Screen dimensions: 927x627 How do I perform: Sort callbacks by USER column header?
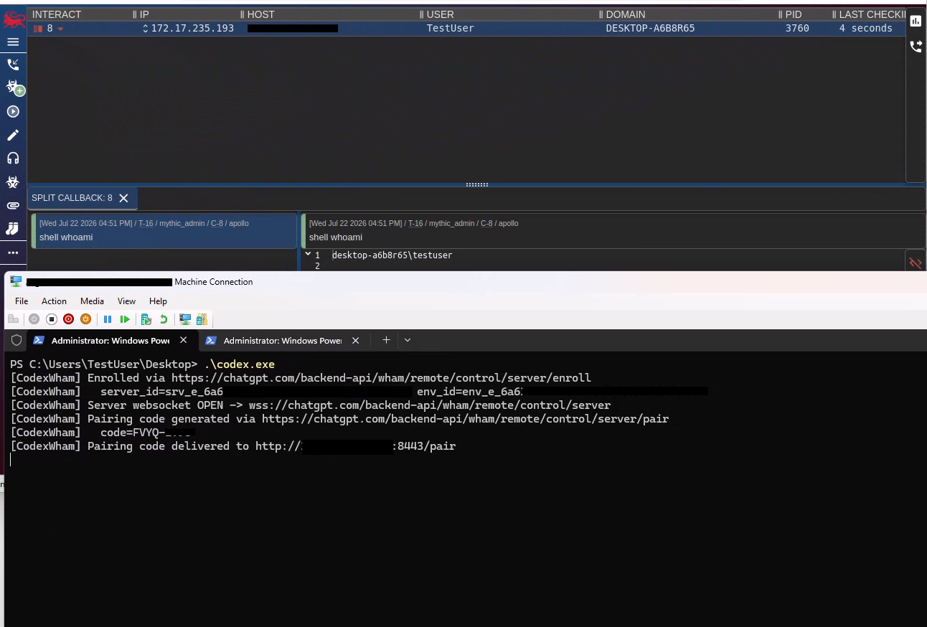440,14
